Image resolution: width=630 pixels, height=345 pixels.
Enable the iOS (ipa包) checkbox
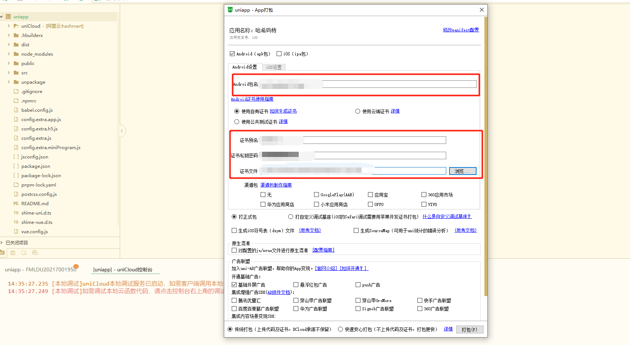tap(279, 54)
